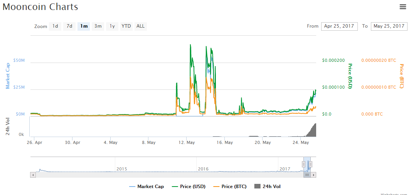Toggle the Price (BTC) series in legend
The image size is (411, 195).
(230, 187)
